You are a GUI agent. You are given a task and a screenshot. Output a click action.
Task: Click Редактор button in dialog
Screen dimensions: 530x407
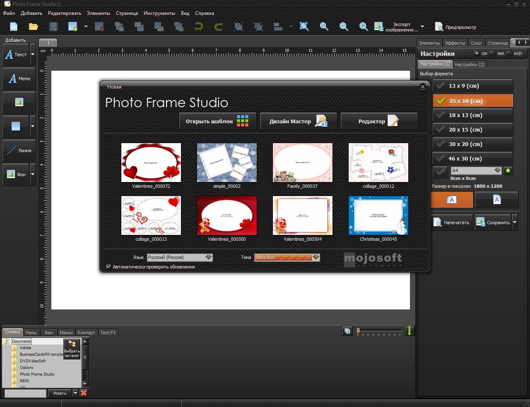(379, 121)
